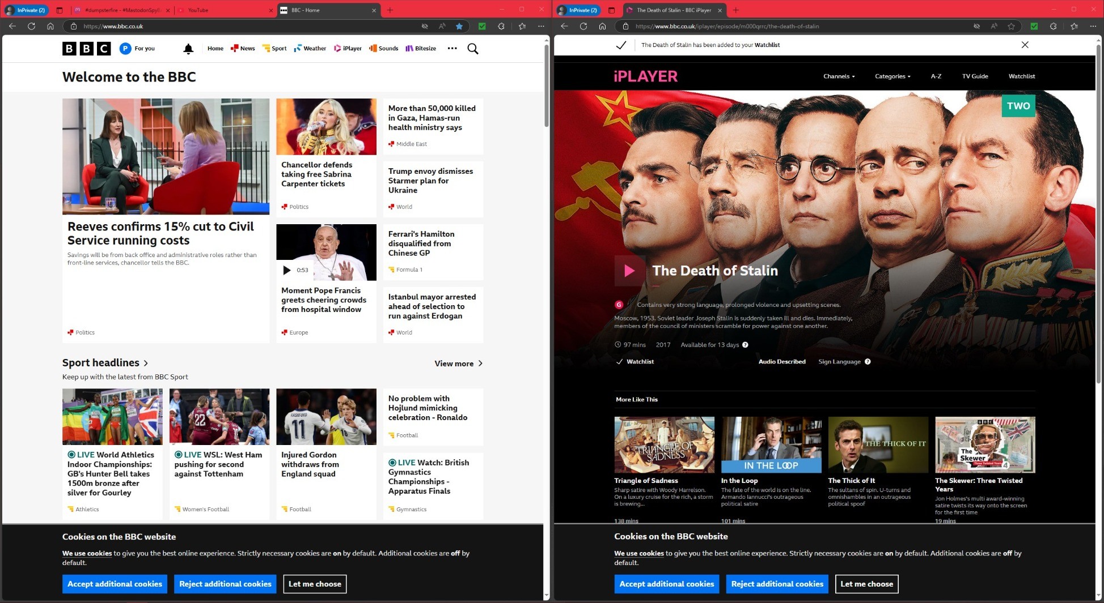Open The Thick of It thumbnail
This screenshot has height=603, width=1104.
click(x=878, y=444)
